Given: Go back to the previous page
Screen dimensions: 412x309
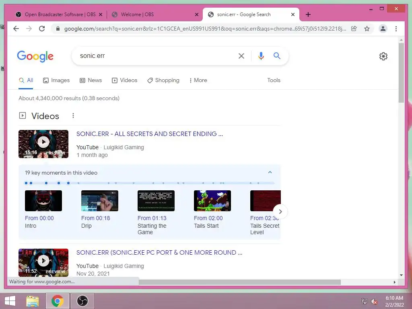Looking at the screenshot, I should point(16,29).
